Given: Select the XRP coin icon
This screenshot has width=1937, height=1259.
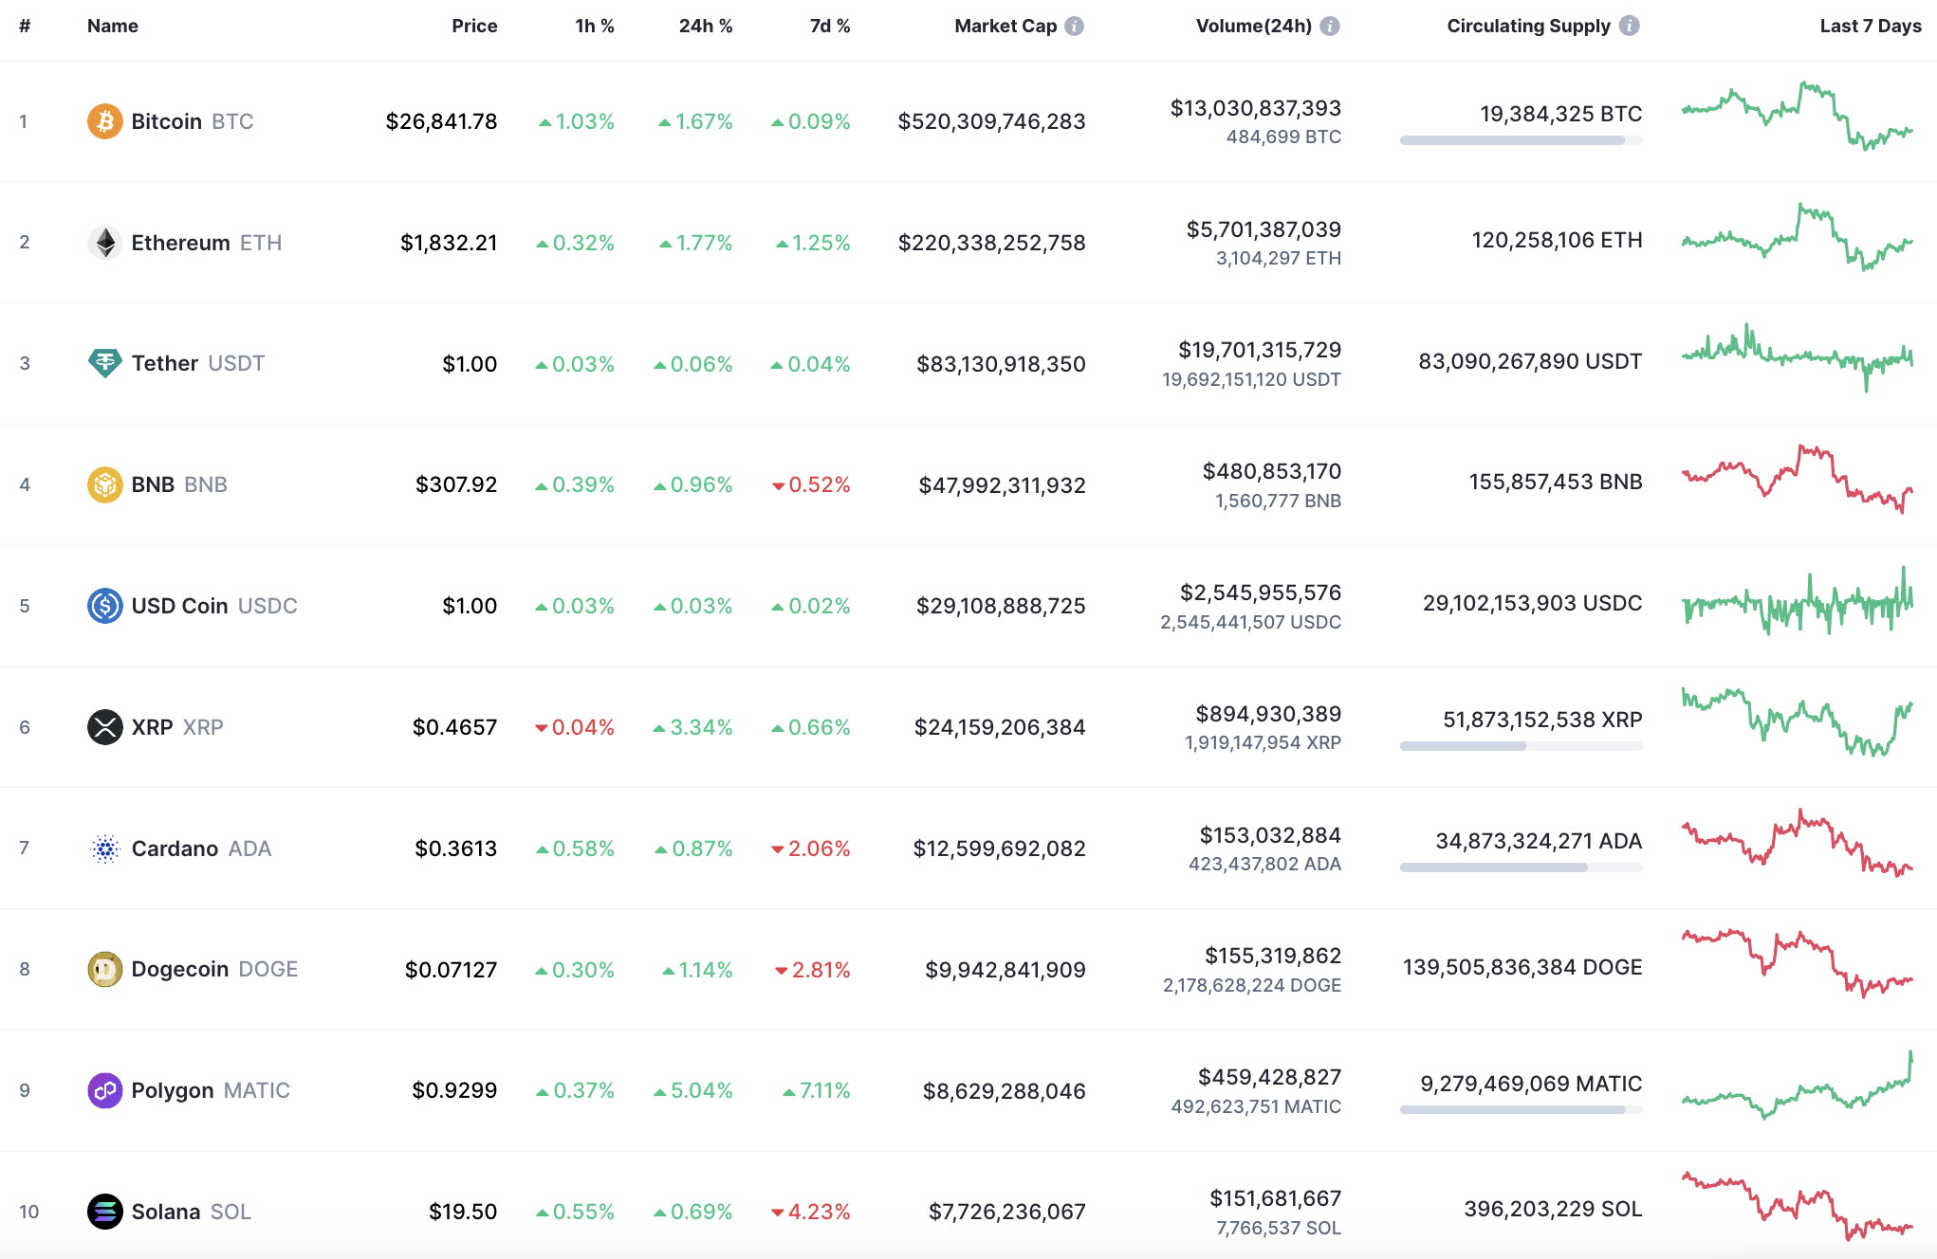Looking at the screenshot, I should 106,726.
